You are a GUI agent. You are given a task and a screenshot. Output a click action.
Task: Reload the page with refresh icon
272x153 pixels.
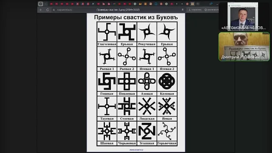point(48,10)
